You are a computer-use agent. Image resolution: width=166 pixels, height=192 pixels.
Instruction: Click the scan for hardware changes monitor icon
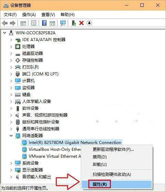click(63, 23)
